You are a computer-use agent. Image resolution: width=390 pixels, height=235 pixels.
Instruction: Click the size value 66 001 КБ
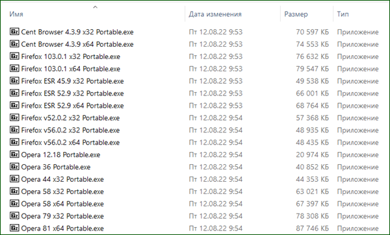point(313,93)
